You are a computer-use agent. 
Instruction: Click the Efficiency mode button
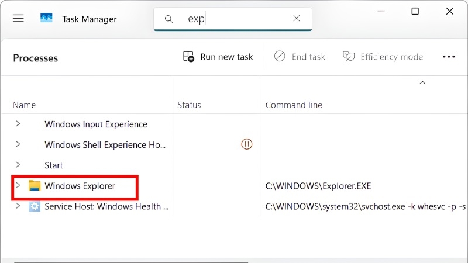383,57
